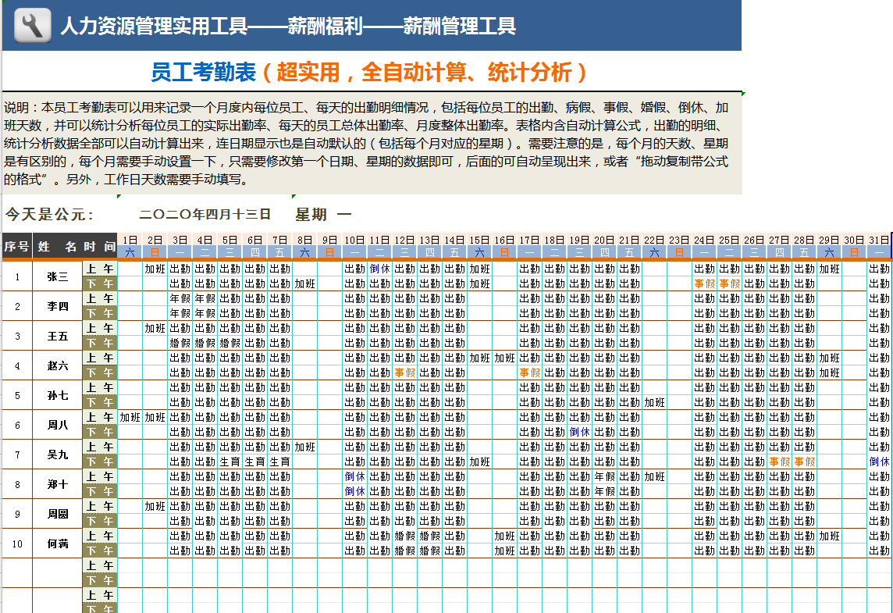Viewport: 893px width, 613px height.
Task: Click 吴九's 上午 加班 cell on 8日
Action: [x=304, y=447]
